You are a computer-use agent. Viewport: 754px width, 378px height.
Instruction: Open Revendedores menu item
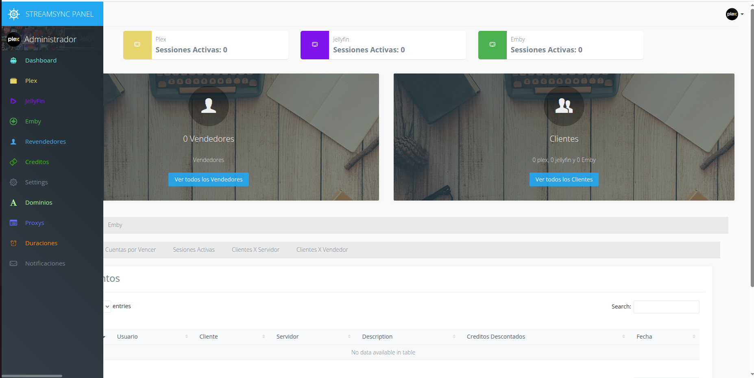coord(46,142)
